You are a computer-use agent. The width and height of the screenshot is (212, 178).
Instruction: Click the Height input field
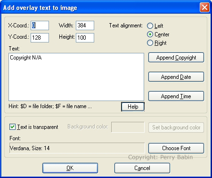(85, 38)
